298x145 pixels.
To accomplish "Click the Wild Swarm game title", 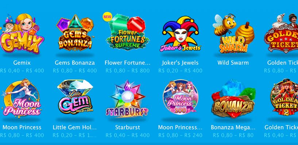I will 233,63.
